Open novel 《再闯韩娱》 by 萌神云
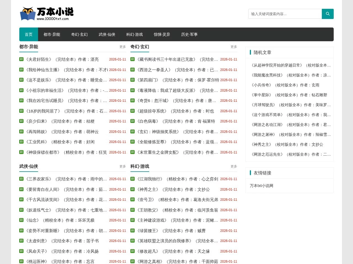Image resolution: width=353 pixels, height=264 pixels. 62,132
